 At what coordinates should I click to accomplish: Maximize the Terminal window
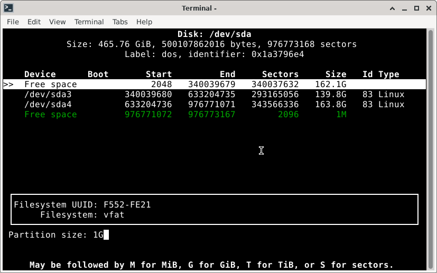pyautogui.click(x=416, y=8)
